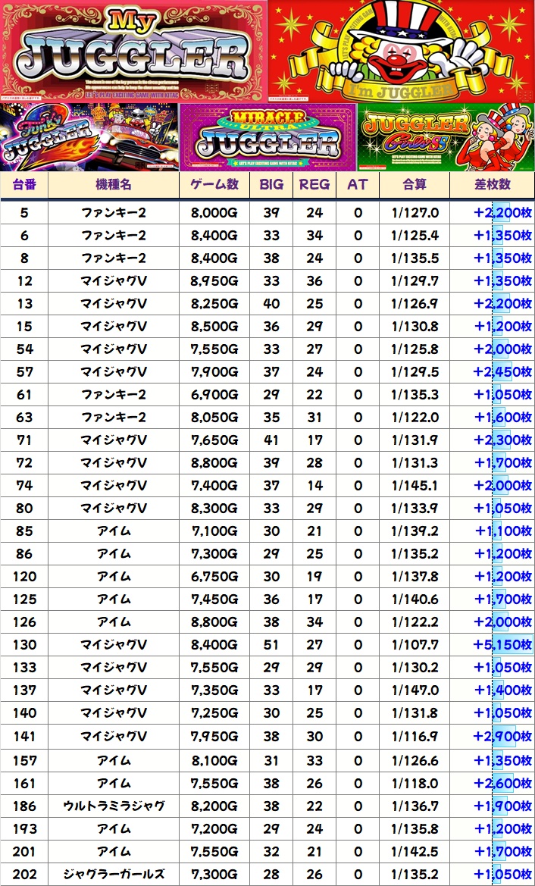Select 1/142.5 combined rate cell
This screenshot has height=886, width=535.
point(415,852)
